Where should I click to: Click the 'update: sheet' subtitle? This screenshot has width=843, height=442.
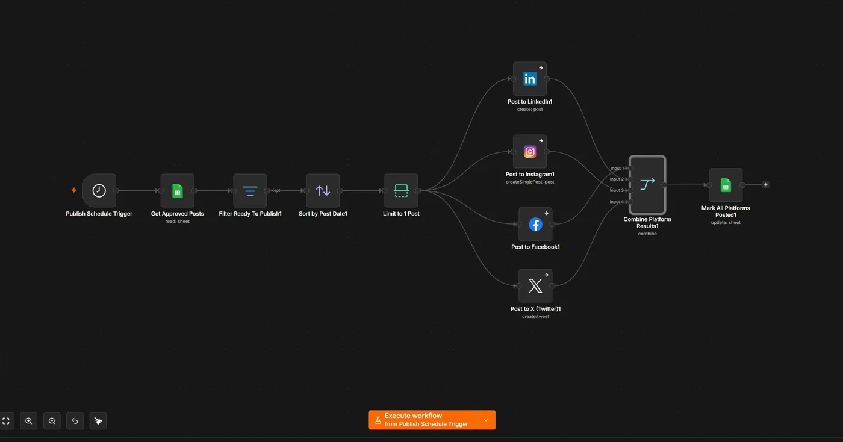click(726, 223)
